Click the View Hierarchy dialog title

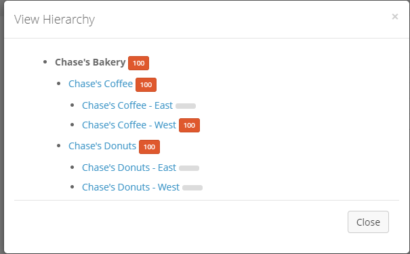[54, 20]
